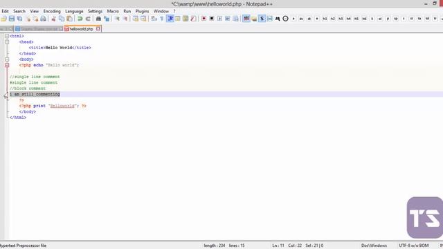The width and height of the screenshot is (443, 249).
Task: Click the Save All toolbar icon
Action: pos(20,19)
